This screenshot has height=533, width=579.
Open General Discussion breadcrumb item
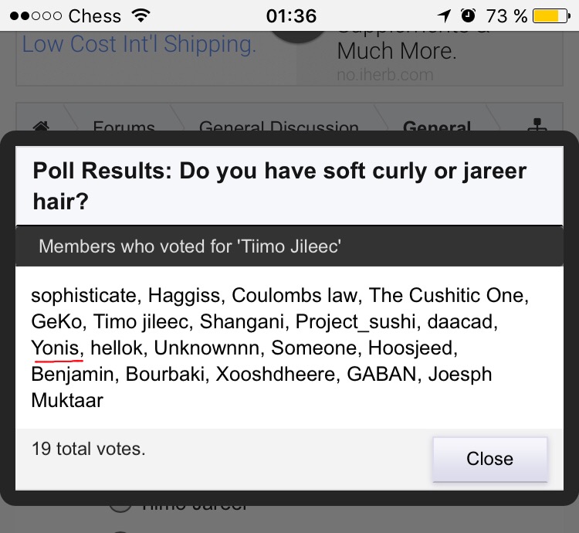[278, 127]
